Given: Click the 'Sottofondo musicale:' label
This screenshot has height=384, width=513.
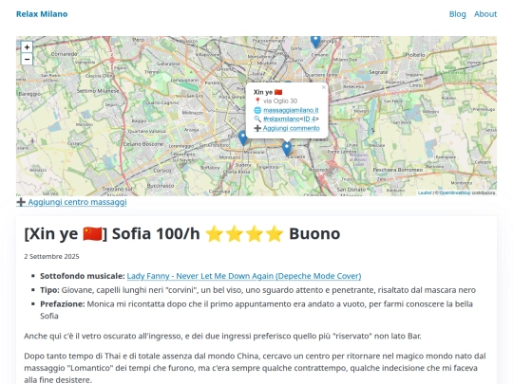Looking at the screenshot, I should click(83, 276).
